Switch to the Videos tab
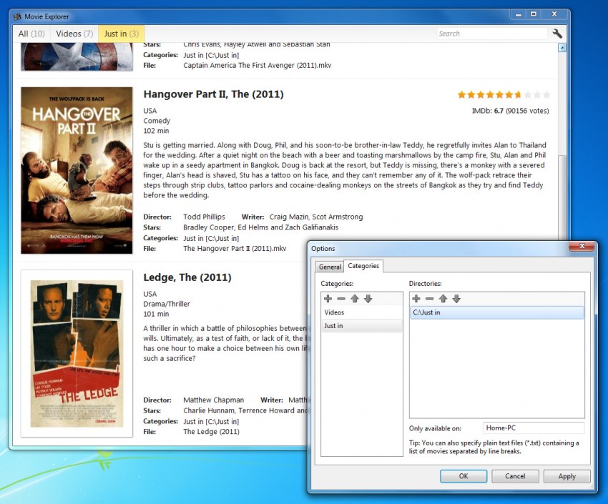This screenshot has height=504, width=608. [74, 34]
